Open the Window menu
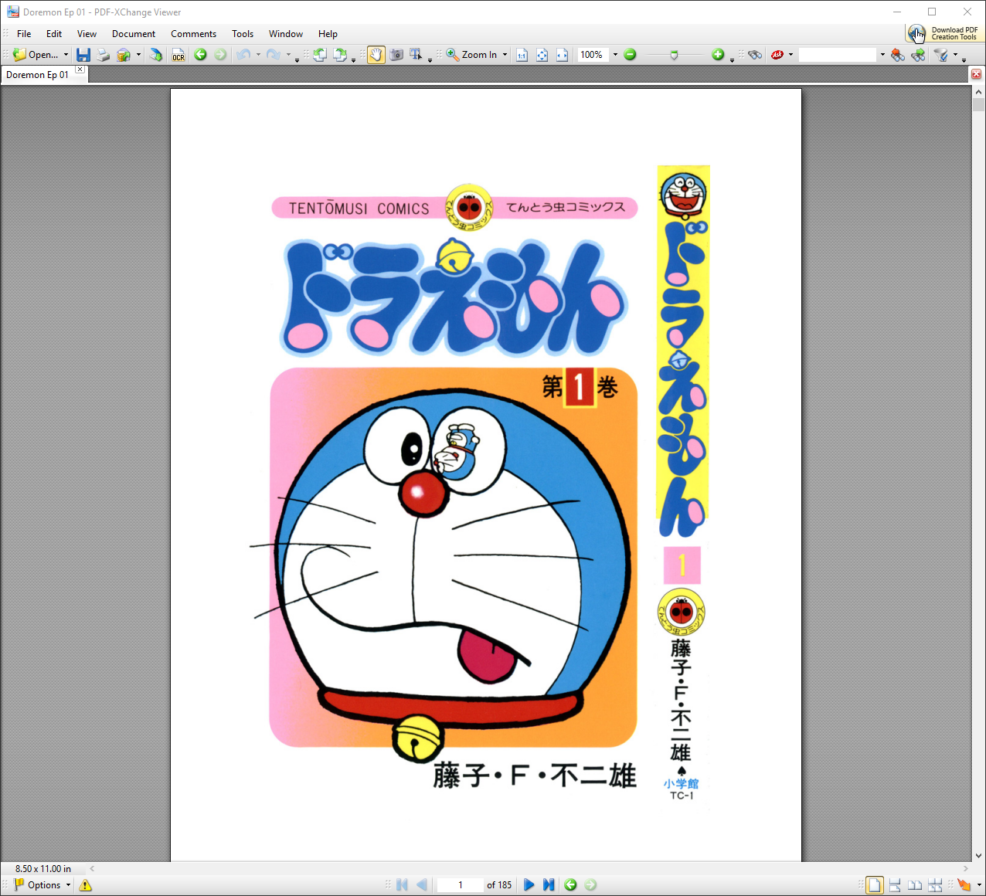 click(286, 34)
